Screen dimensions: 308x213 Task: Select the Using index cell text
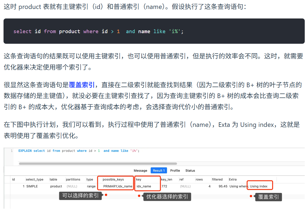(259, 186)
